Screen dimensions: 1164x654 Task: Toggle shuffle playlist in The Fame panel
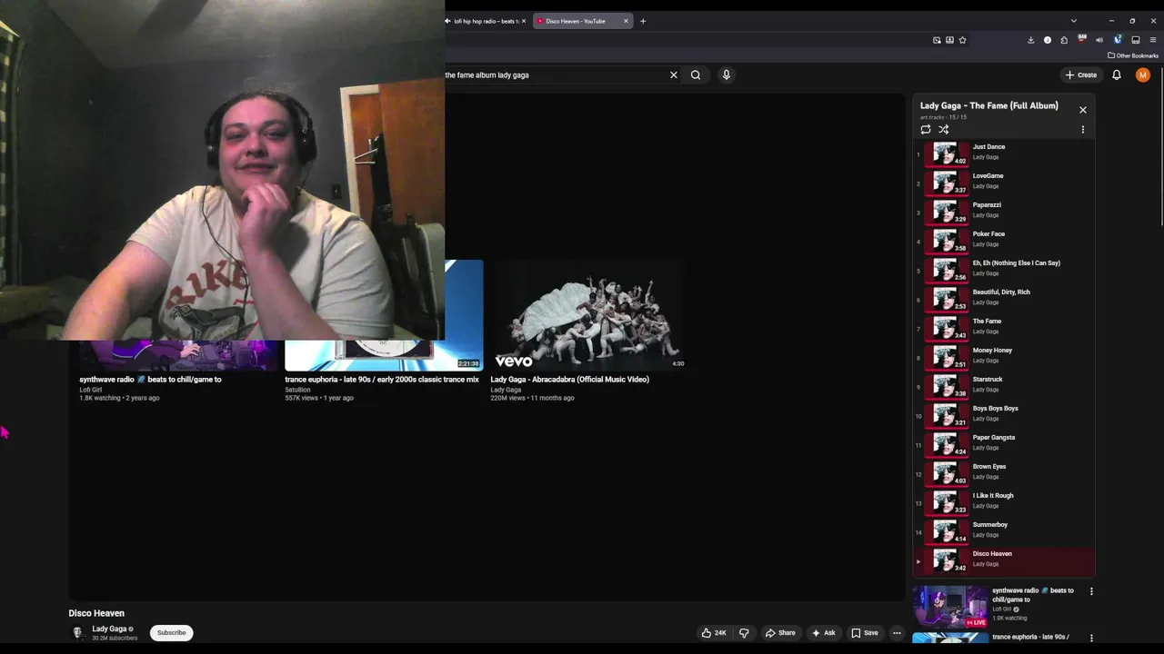coord(944,130)
